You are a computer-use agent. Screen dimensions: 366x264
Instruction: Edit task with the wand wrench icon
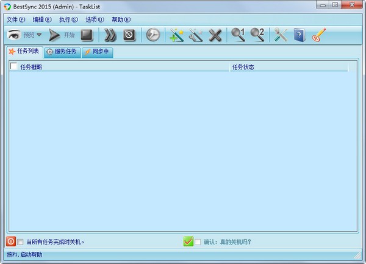[x=196, y=35]
